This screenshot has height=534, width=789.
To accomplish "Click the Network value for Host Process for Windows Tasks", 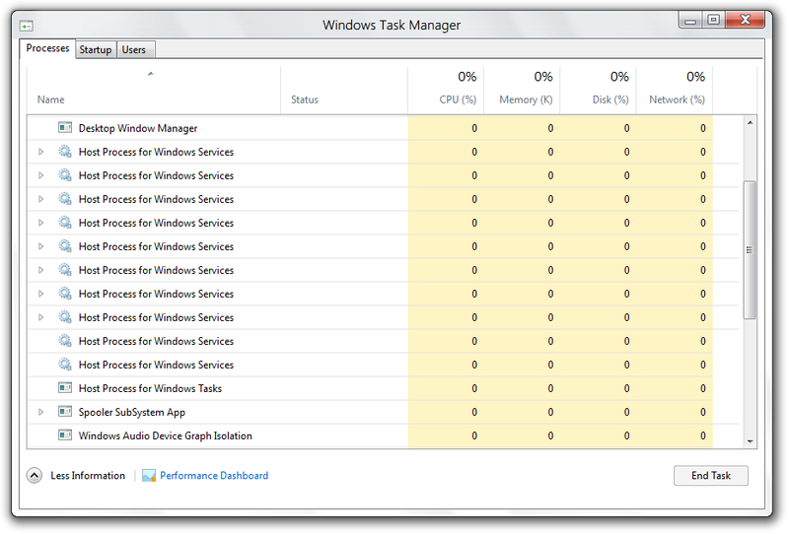I will coord(703,388).
